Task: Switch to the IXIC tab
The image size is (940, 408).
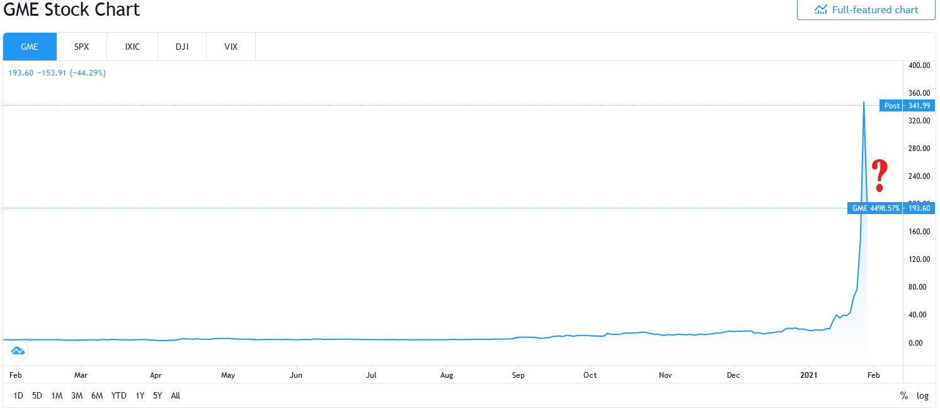Action: pos(132,47)
